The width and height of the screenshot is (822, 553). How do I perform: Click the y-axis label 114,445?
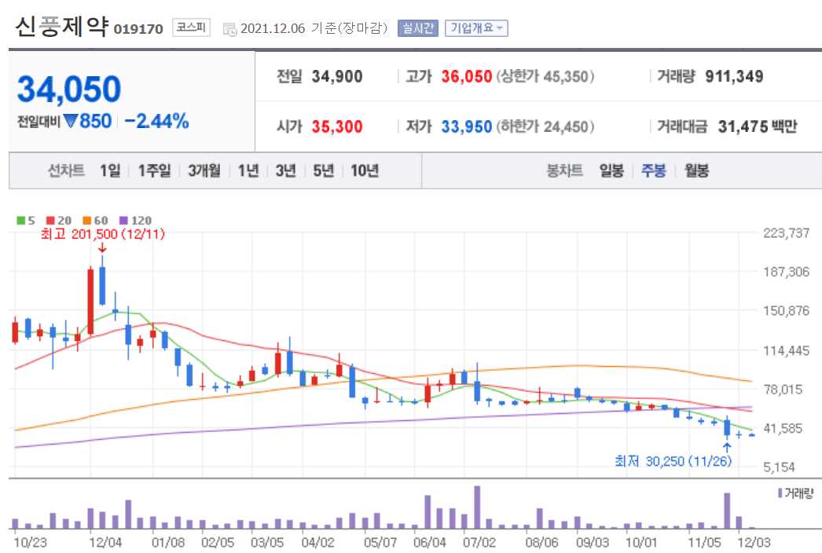787,350
